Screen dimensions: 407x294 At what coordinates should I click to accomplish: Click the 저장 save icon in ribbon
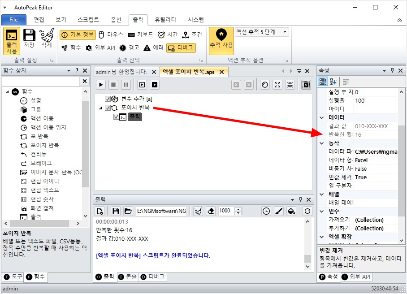[29, 39]
